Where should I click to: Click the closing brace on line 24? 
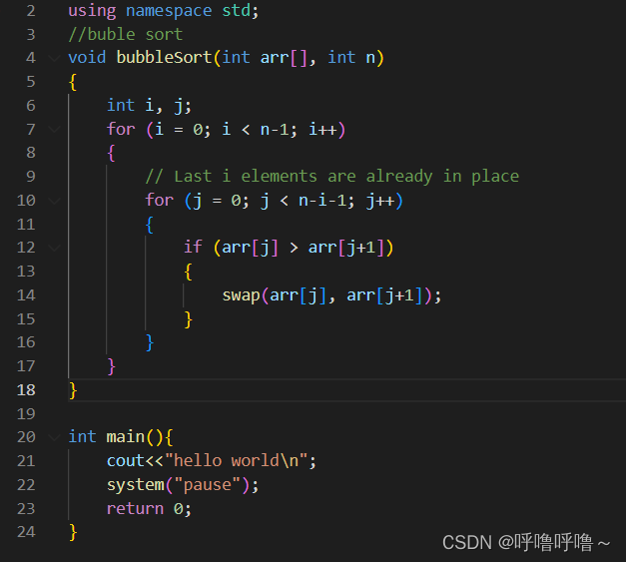(x=73, y=532)
